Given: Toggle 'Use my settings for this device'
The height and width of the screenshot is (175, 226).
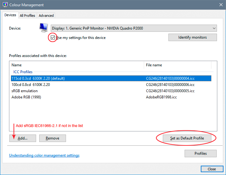Looking at the screenshot, I should (53, 38).
